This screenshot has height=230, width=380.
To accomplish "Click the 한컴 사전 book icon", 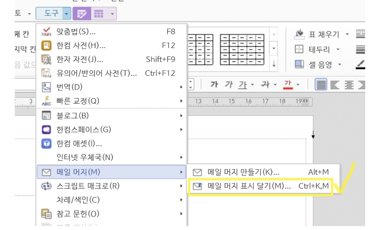I will pyautogui.click(x=46, y=45).
